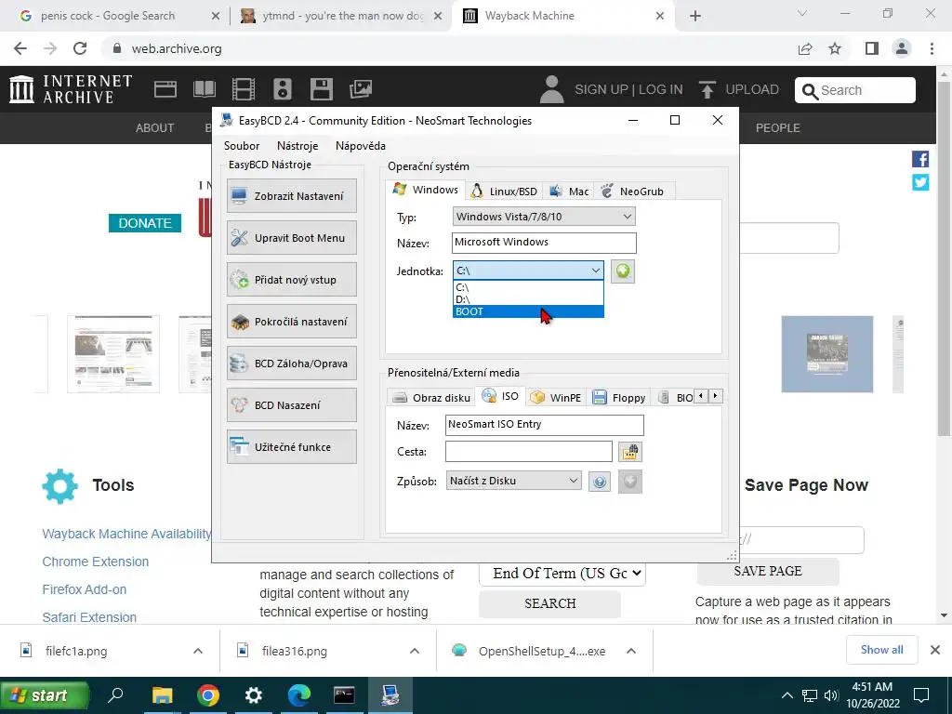
Task: Bookmark this page star icon
Action: click(835, 48)
